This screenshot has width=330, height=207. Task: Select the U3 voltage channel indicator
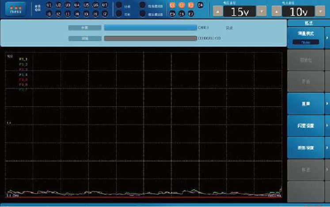pos(68,5)
